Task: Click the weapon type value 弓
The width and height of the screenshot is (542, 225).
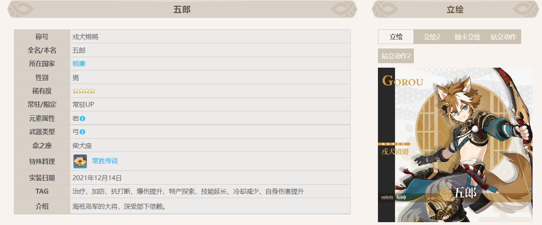Action: [76, 132]
